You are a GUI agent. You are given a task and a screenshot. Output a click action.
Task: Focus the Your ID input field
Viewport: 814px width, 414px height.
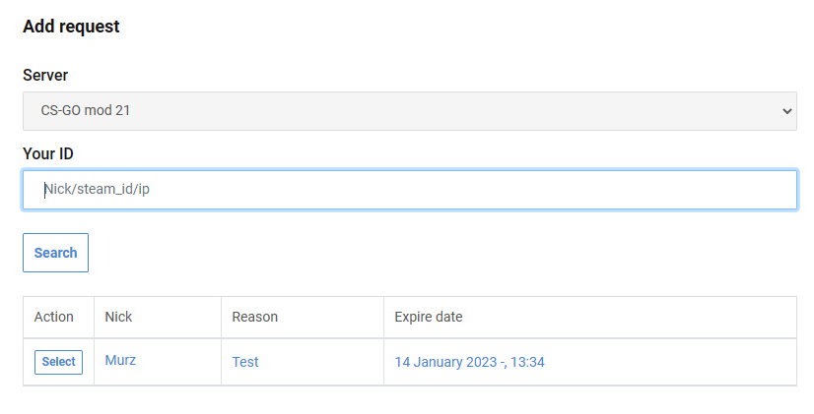pos(410,190)
